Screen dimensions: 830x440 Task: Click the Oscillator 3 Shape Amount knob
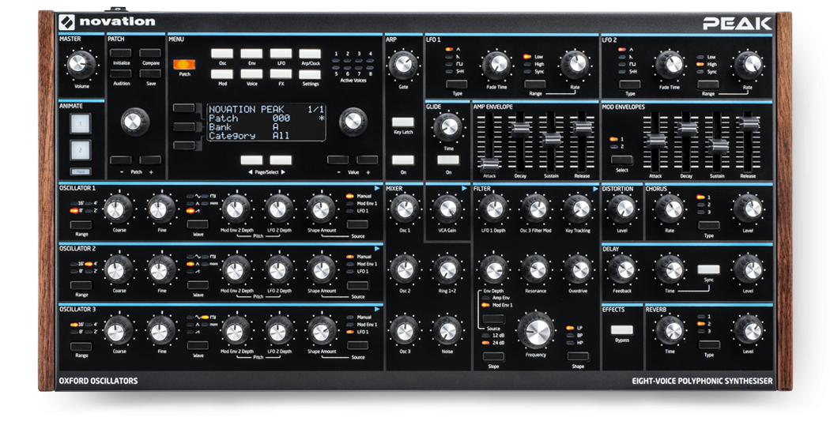tap(322, 330)
